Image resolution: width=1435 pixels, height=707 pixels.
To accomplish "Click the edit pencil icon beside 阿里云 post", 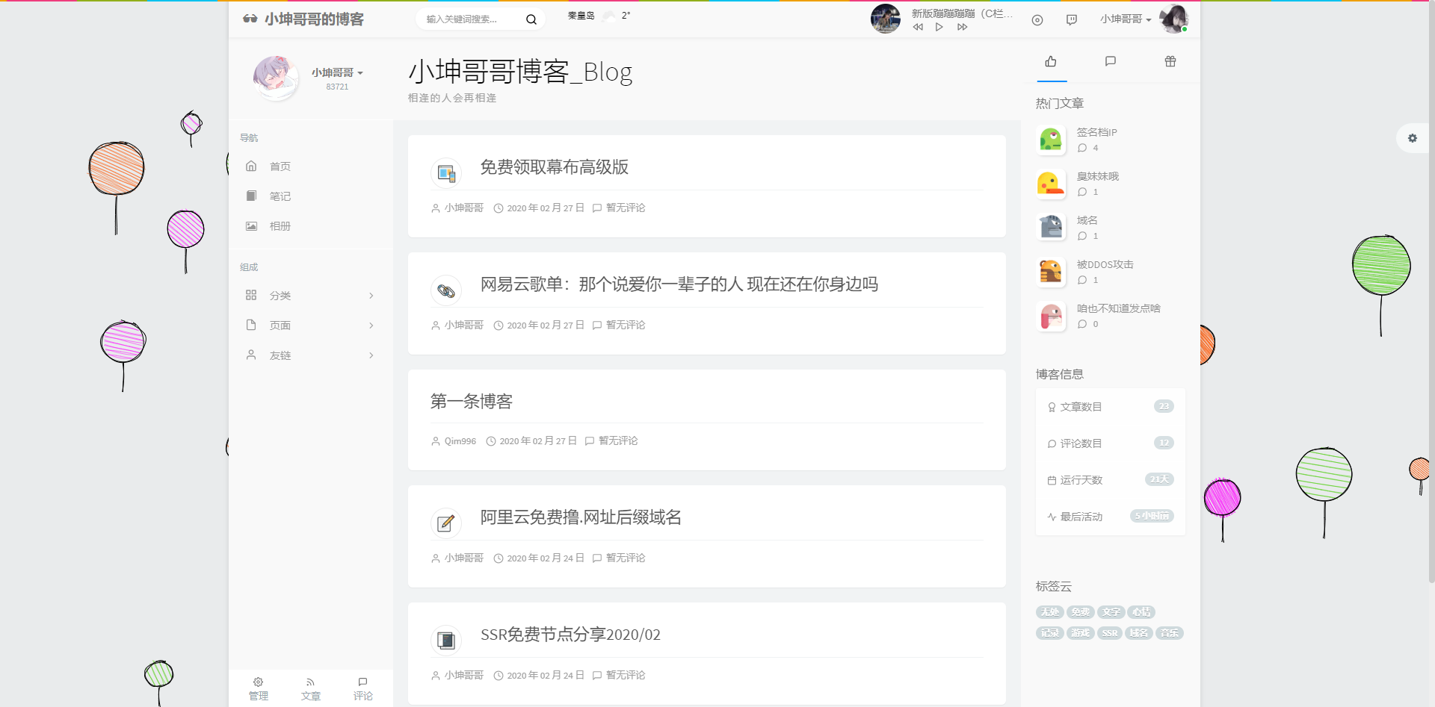I will point(446,523).
